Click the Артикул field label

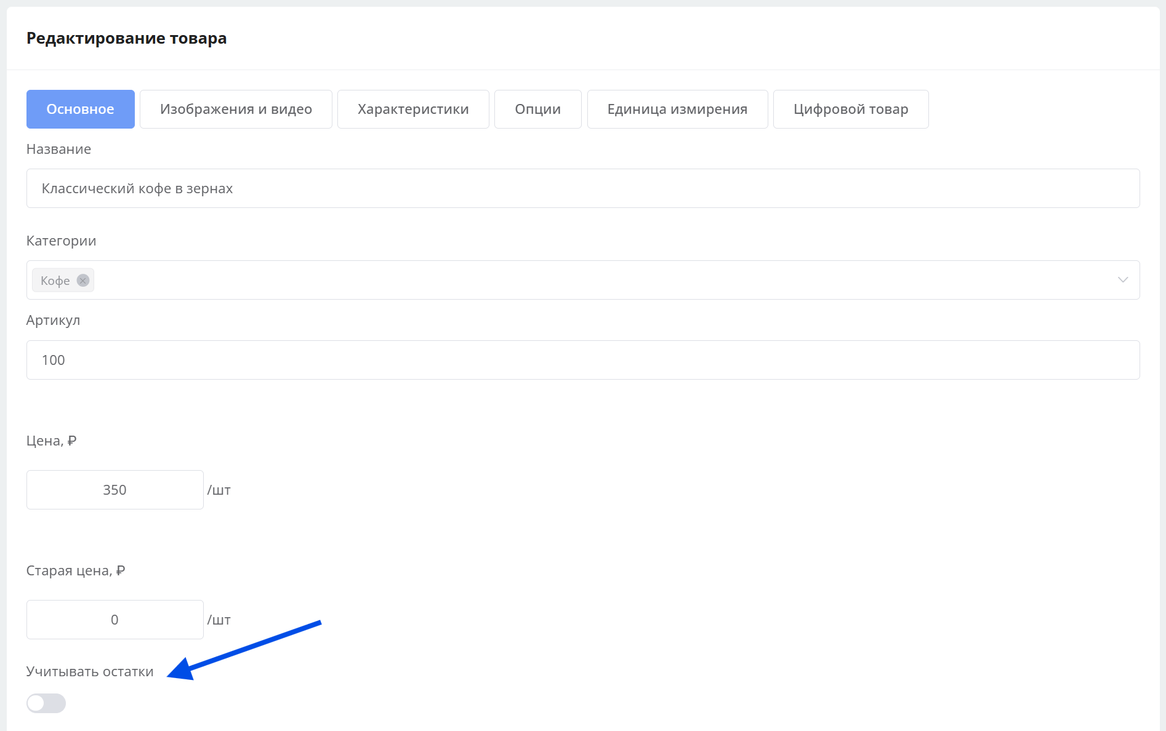tap(53, 320)
